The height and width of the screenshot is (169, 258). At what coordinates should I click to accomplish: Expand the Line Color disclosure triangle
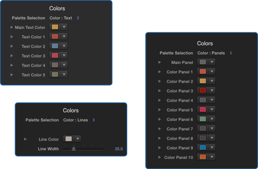25,139
